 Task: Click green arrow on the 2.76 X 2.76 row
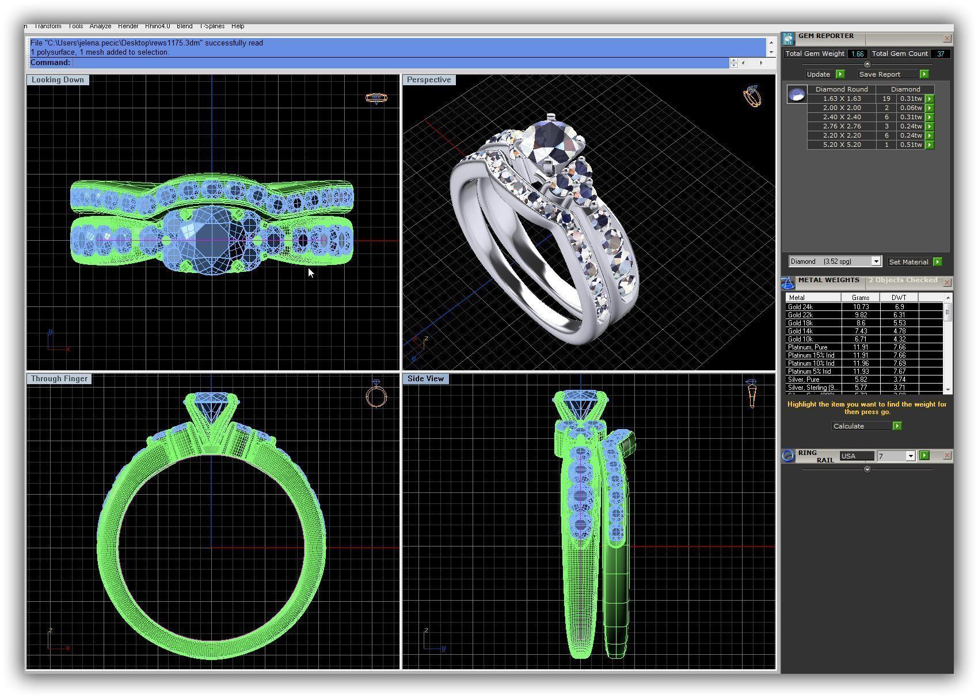point(929,127)
